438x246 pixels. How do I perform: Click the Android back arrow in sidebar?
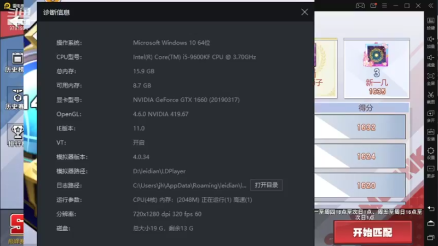coord(431,209)
